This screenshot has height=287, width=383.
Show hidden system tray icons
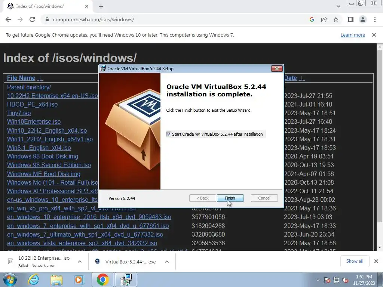pyautogui.click(x=318, y=280)
